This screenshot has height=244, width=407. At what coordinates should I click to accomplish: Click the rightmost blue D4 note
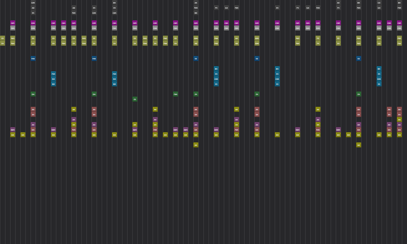114,79
